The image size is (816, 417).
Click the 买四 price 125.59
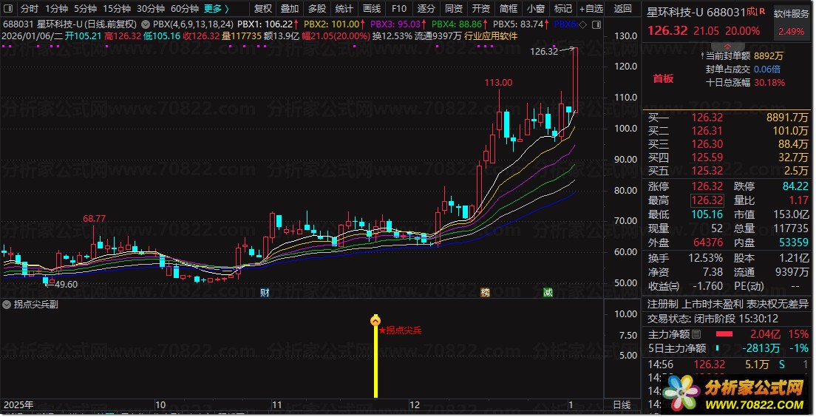[x=707, y=157]
